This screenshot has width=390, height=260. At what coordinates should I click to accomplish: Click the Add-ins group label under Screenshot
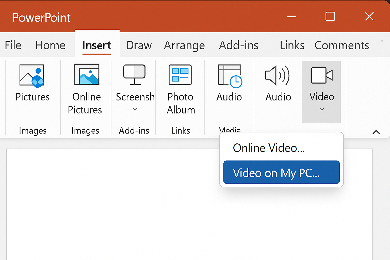pyautogui.click(x=134, y=131)
